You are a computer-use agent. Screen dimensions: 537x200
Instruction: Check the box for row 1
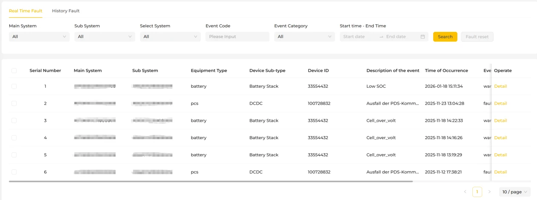[x=14, y=86]
